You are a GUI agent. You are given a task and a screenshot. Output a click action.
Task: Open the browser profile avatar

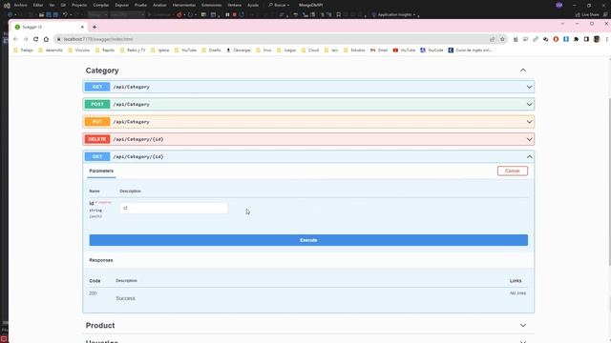pyautogui.click(x=597, y=39)
